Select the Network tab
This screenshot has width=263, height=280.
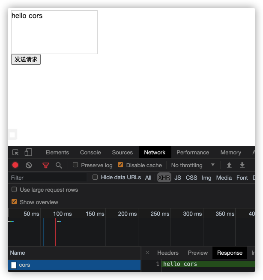pyautogui.click(x=155, y=153)
